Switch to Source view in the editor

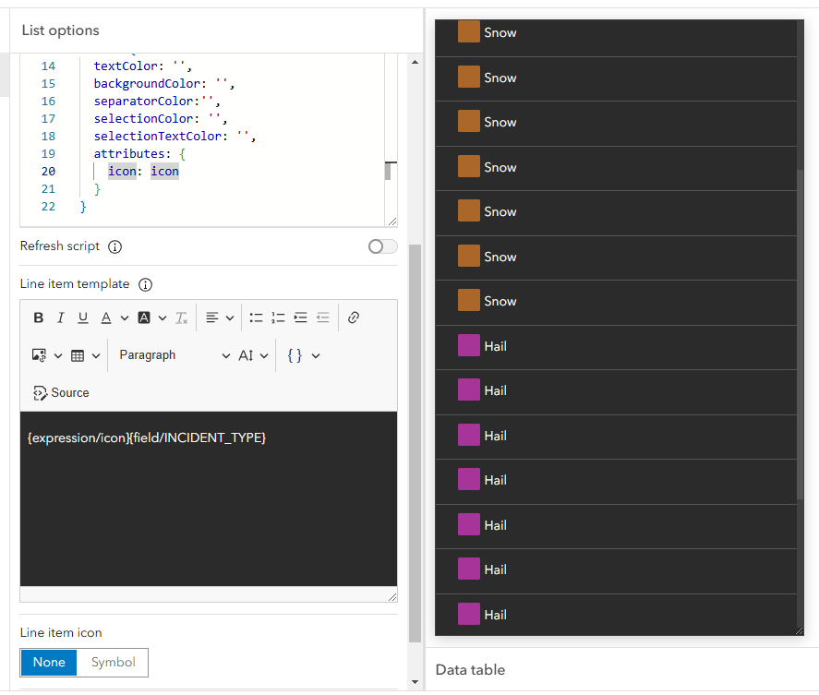[x=60, y=392]
